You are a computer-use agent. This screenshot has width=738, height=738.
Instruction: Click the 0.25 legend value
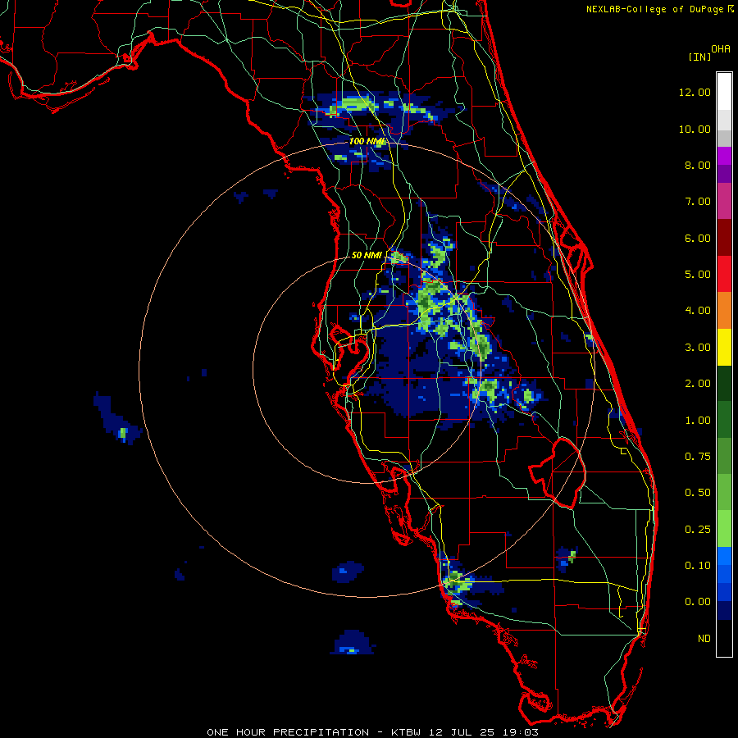point(698,530)
